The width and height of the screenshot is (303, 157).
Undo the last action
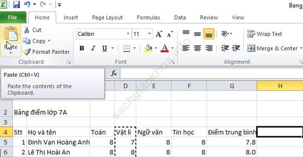pyautogui.click(x=27, y=5)
